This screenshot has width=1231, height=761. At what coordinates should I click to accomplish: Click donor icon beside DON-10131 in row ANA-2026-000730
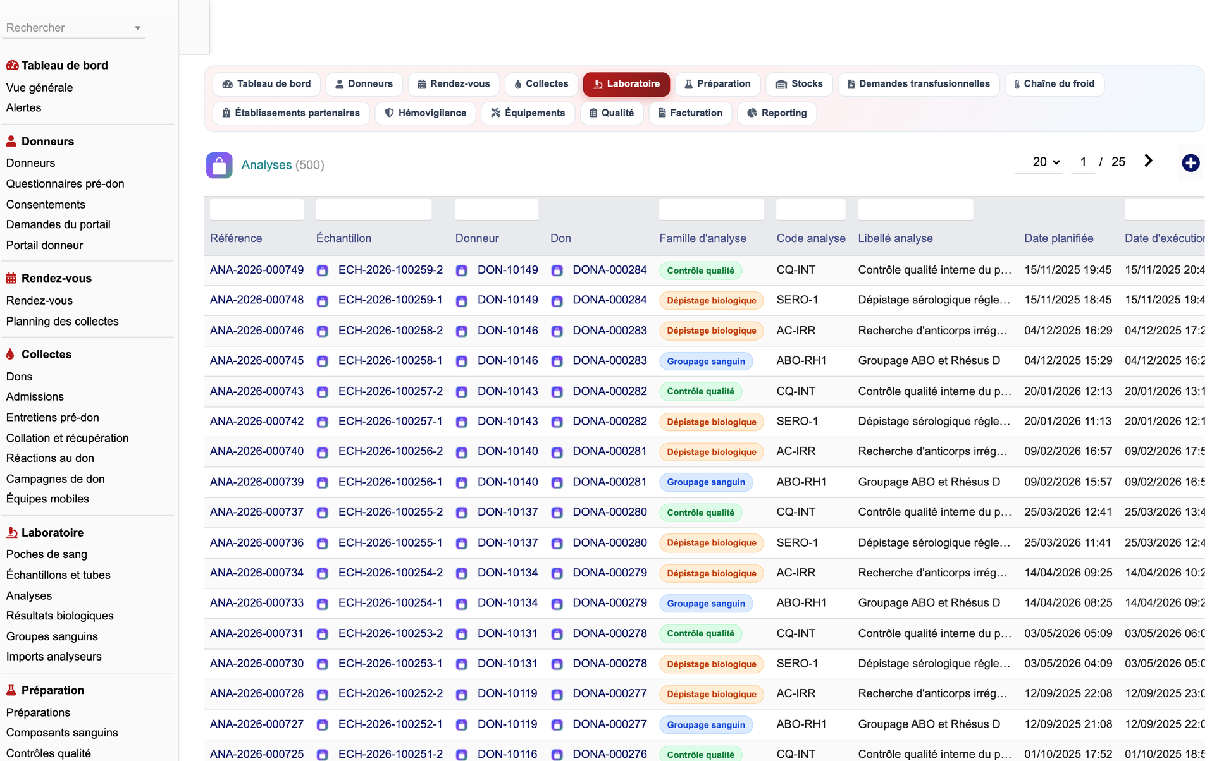[x=462, y=664]
